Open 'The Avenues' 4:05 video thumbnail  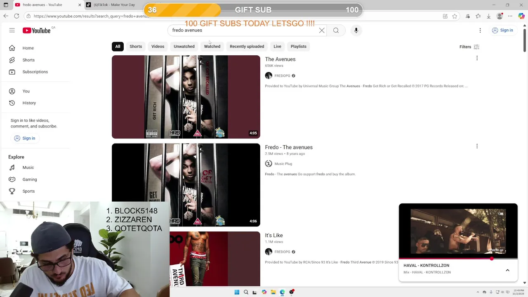click(x=186, y=97)
